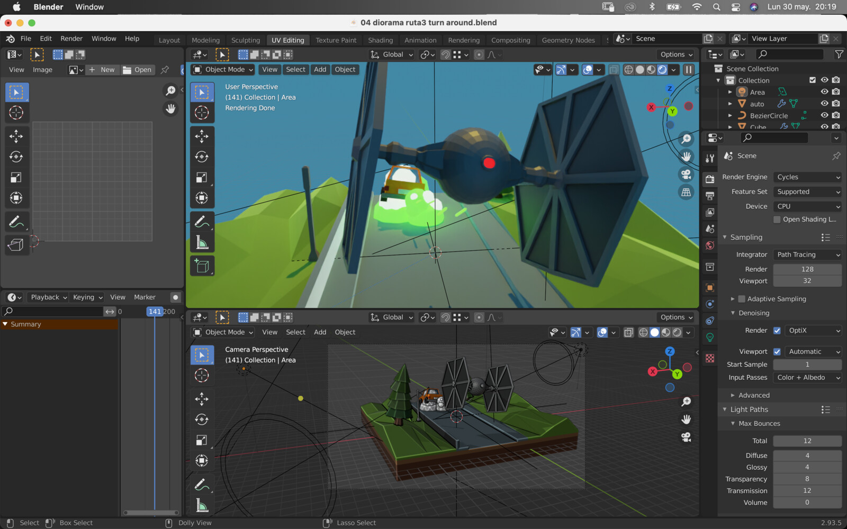Image resolution: width=847 pixels, height=529 pixels.
Task: Hide the Area object in viewport
Action: pos(824,92)
